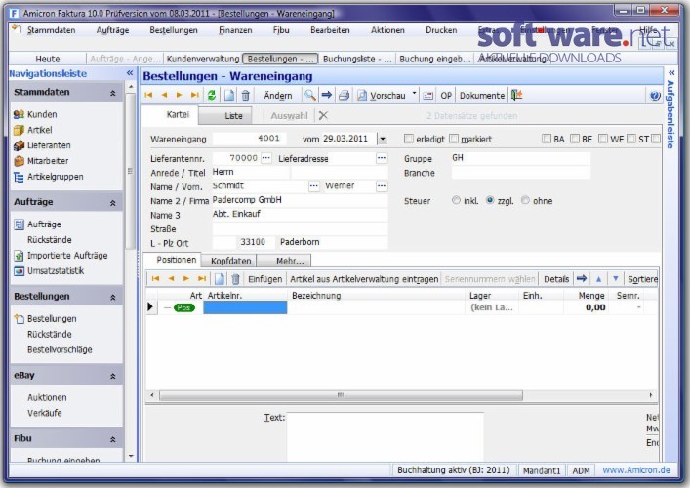Open search with magnifier icon
Screen dimensions: 690x488
point(309,95)
